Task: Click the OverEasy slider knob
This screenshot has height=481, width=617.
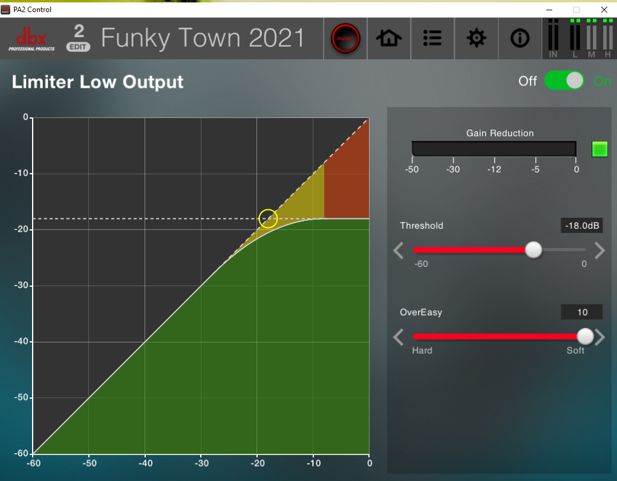Action: click(x=585, y=336)
